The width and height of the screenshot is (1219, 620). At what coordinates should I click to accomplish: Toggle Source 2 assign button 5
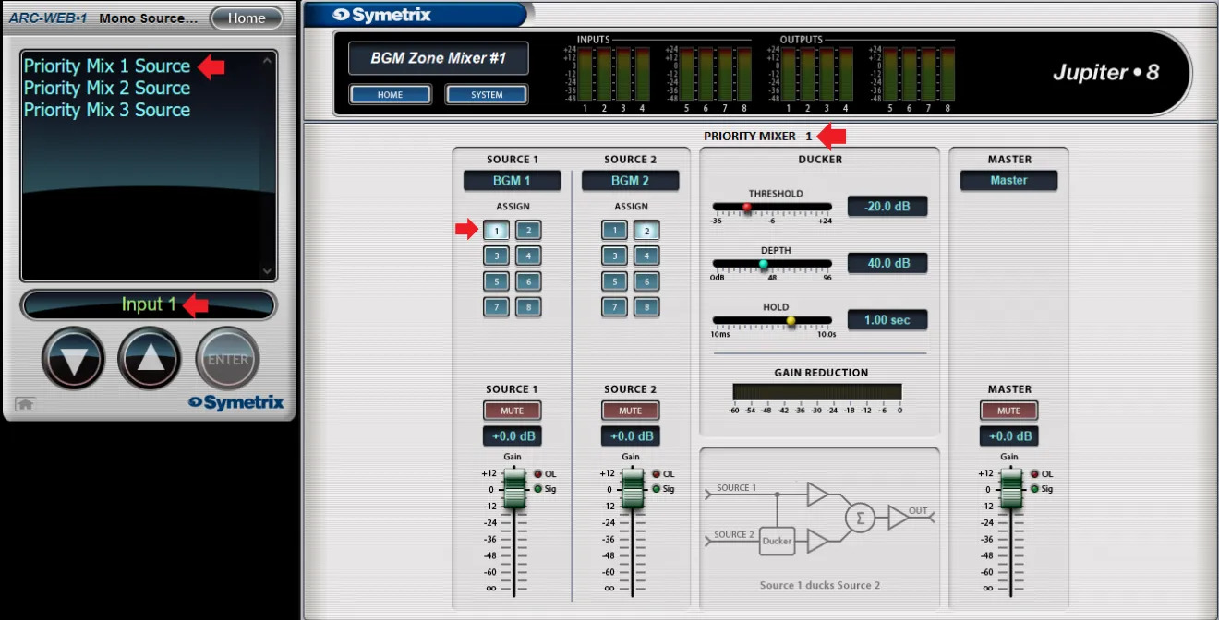[614, 281]
